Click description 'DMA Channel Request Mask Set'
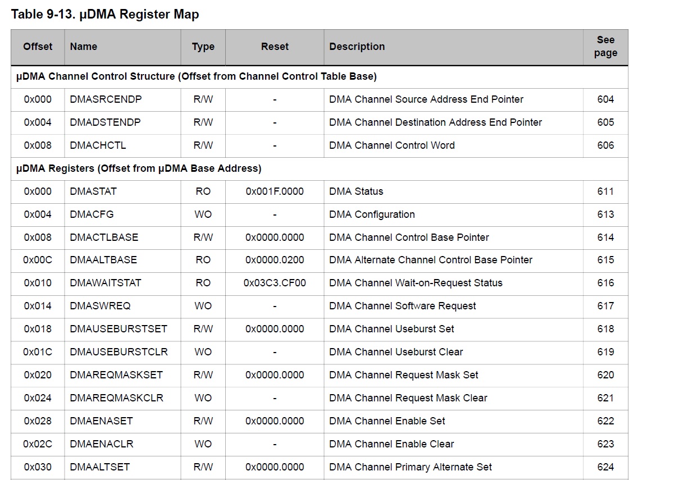697x480 pixels. pos(404,375)
